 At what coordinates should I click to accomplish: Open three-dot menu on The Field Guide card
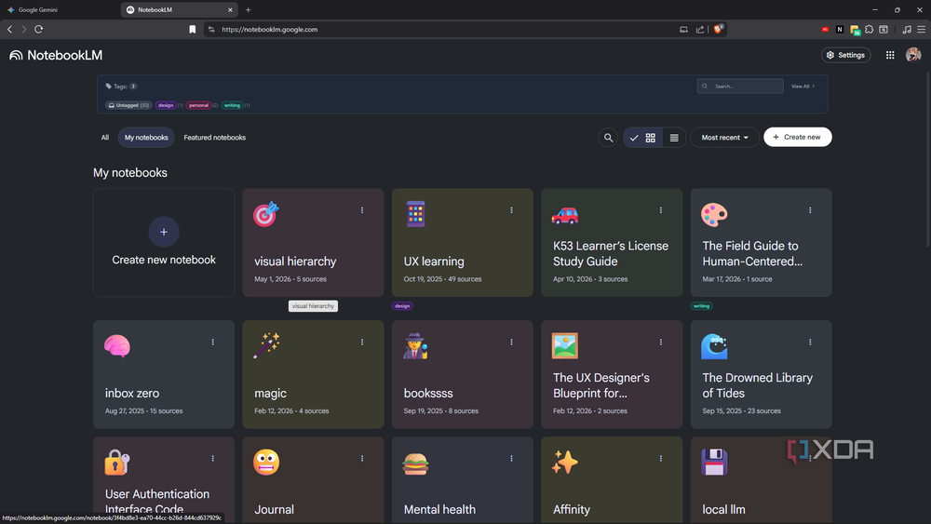click(x=810, y=210)
